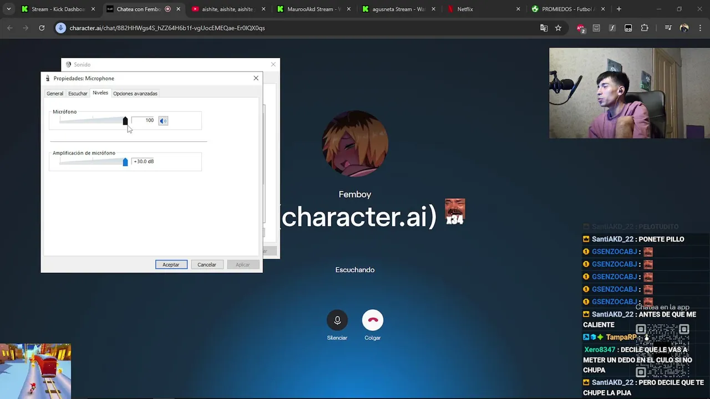Switch to the General tab

(x=55, y=94)
